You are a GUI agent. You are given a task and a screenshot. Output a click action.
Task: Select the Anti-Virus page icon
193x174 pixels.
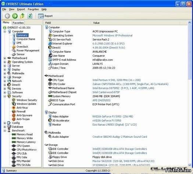click(x=14, y=108)
